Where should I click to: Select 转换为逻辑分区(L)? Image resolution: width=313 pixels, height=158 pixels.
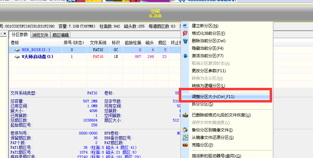(209, 86)
